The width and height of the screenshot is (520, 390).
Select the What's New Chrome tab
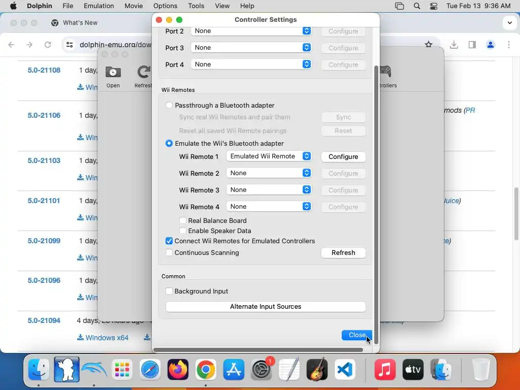click(x=80, y=23)
